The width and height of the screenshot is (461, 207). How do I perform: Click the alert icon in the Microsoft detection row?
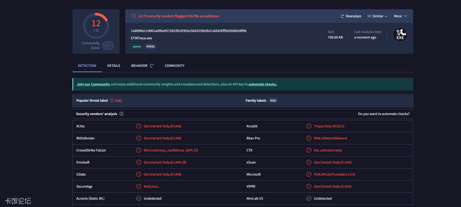click(309, 174)
